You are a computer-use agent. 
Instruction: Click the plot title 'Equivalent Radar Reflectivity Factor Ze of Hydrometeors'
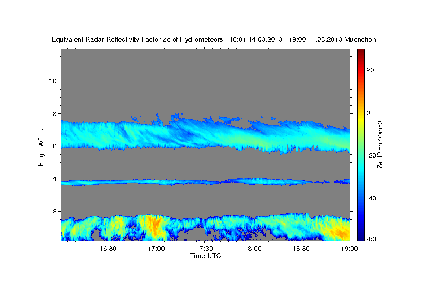pyautogui.click(x=137, y=39)
